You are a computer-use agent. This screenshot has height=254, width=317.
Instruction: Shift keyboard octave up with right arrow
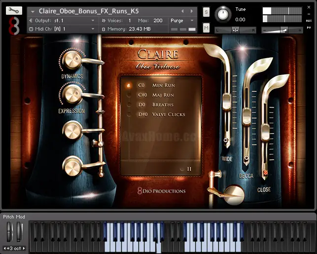pyautogui.click(x=24, y=248)
